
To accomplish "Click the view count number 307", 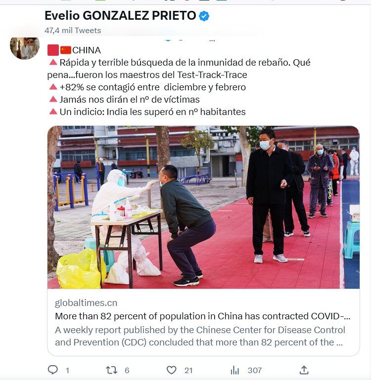I will [255, 370].
